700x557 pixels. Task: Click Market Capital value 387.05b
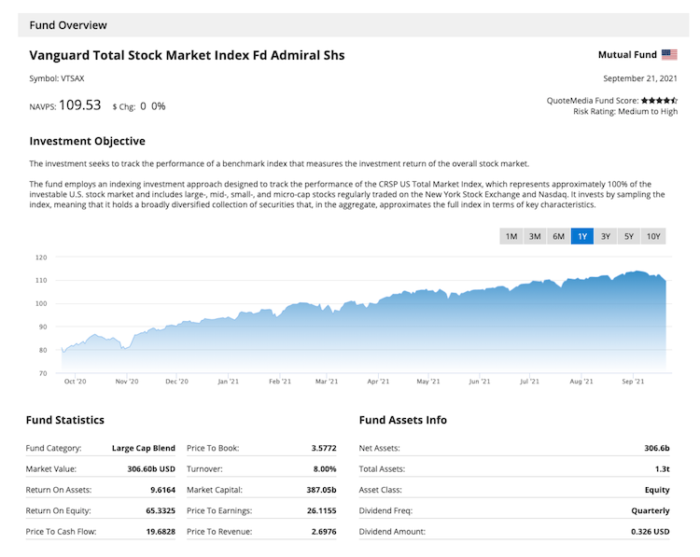[x=321, y=490]
